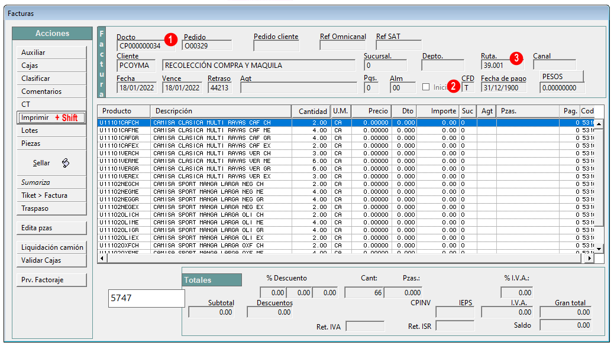Toggle the Inici checkbox
The height and width of the screenshot is (346, 614).
pos(426,87)
